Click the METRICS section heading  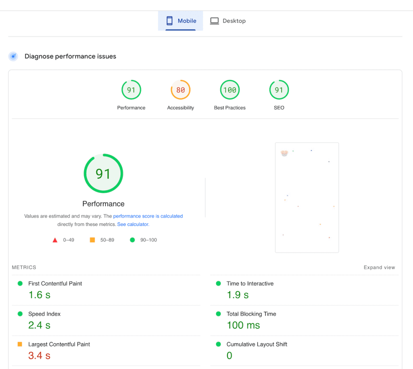(24, 267)
